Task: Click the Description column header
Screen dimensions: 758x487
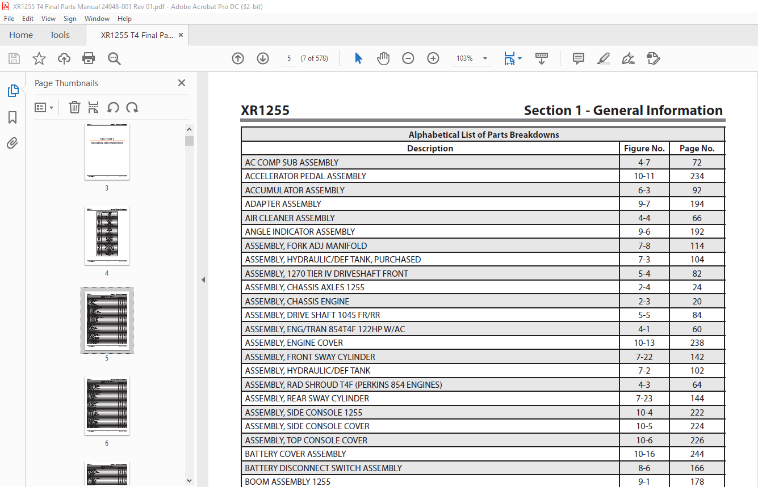Action: [430, 149]
